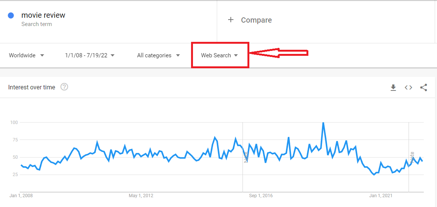Edit the movie review search term
This screenshot has height=207, width=437.
point(43,15)
